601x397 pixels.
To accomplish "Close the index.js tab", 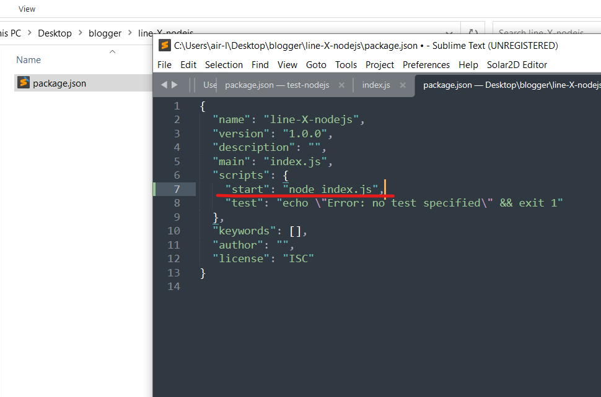I will point(402,85).
